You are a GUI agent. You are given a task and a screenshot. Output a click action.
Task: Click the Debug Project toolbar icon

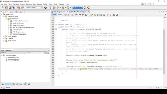(63, 8)
